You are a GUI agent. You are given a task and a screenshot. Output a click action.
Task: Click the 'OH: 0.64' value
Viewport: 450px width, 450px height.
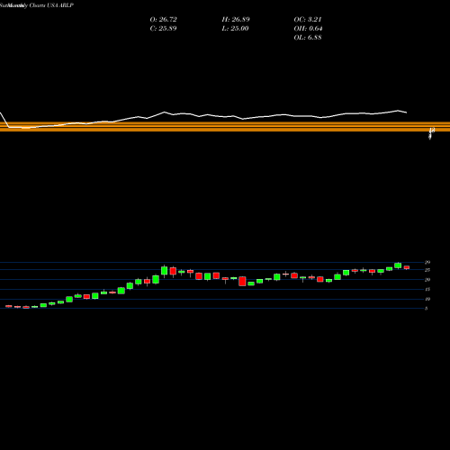tap(308, 29)
